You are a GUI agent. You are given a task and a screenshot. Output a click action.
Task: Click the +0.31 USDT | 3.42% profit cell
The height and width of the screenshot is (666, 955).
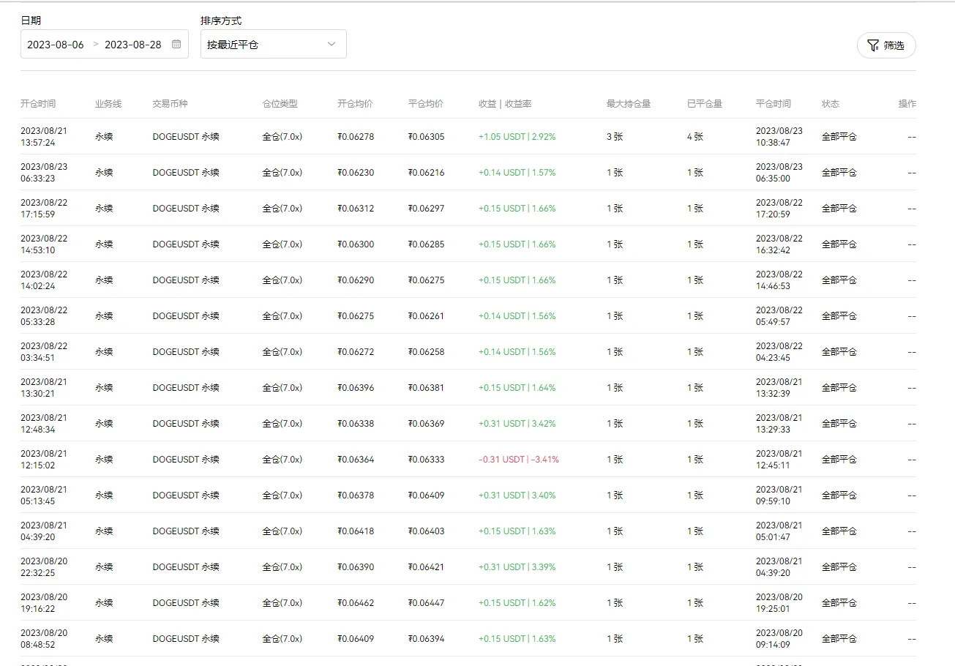click(x=517, y=424)
